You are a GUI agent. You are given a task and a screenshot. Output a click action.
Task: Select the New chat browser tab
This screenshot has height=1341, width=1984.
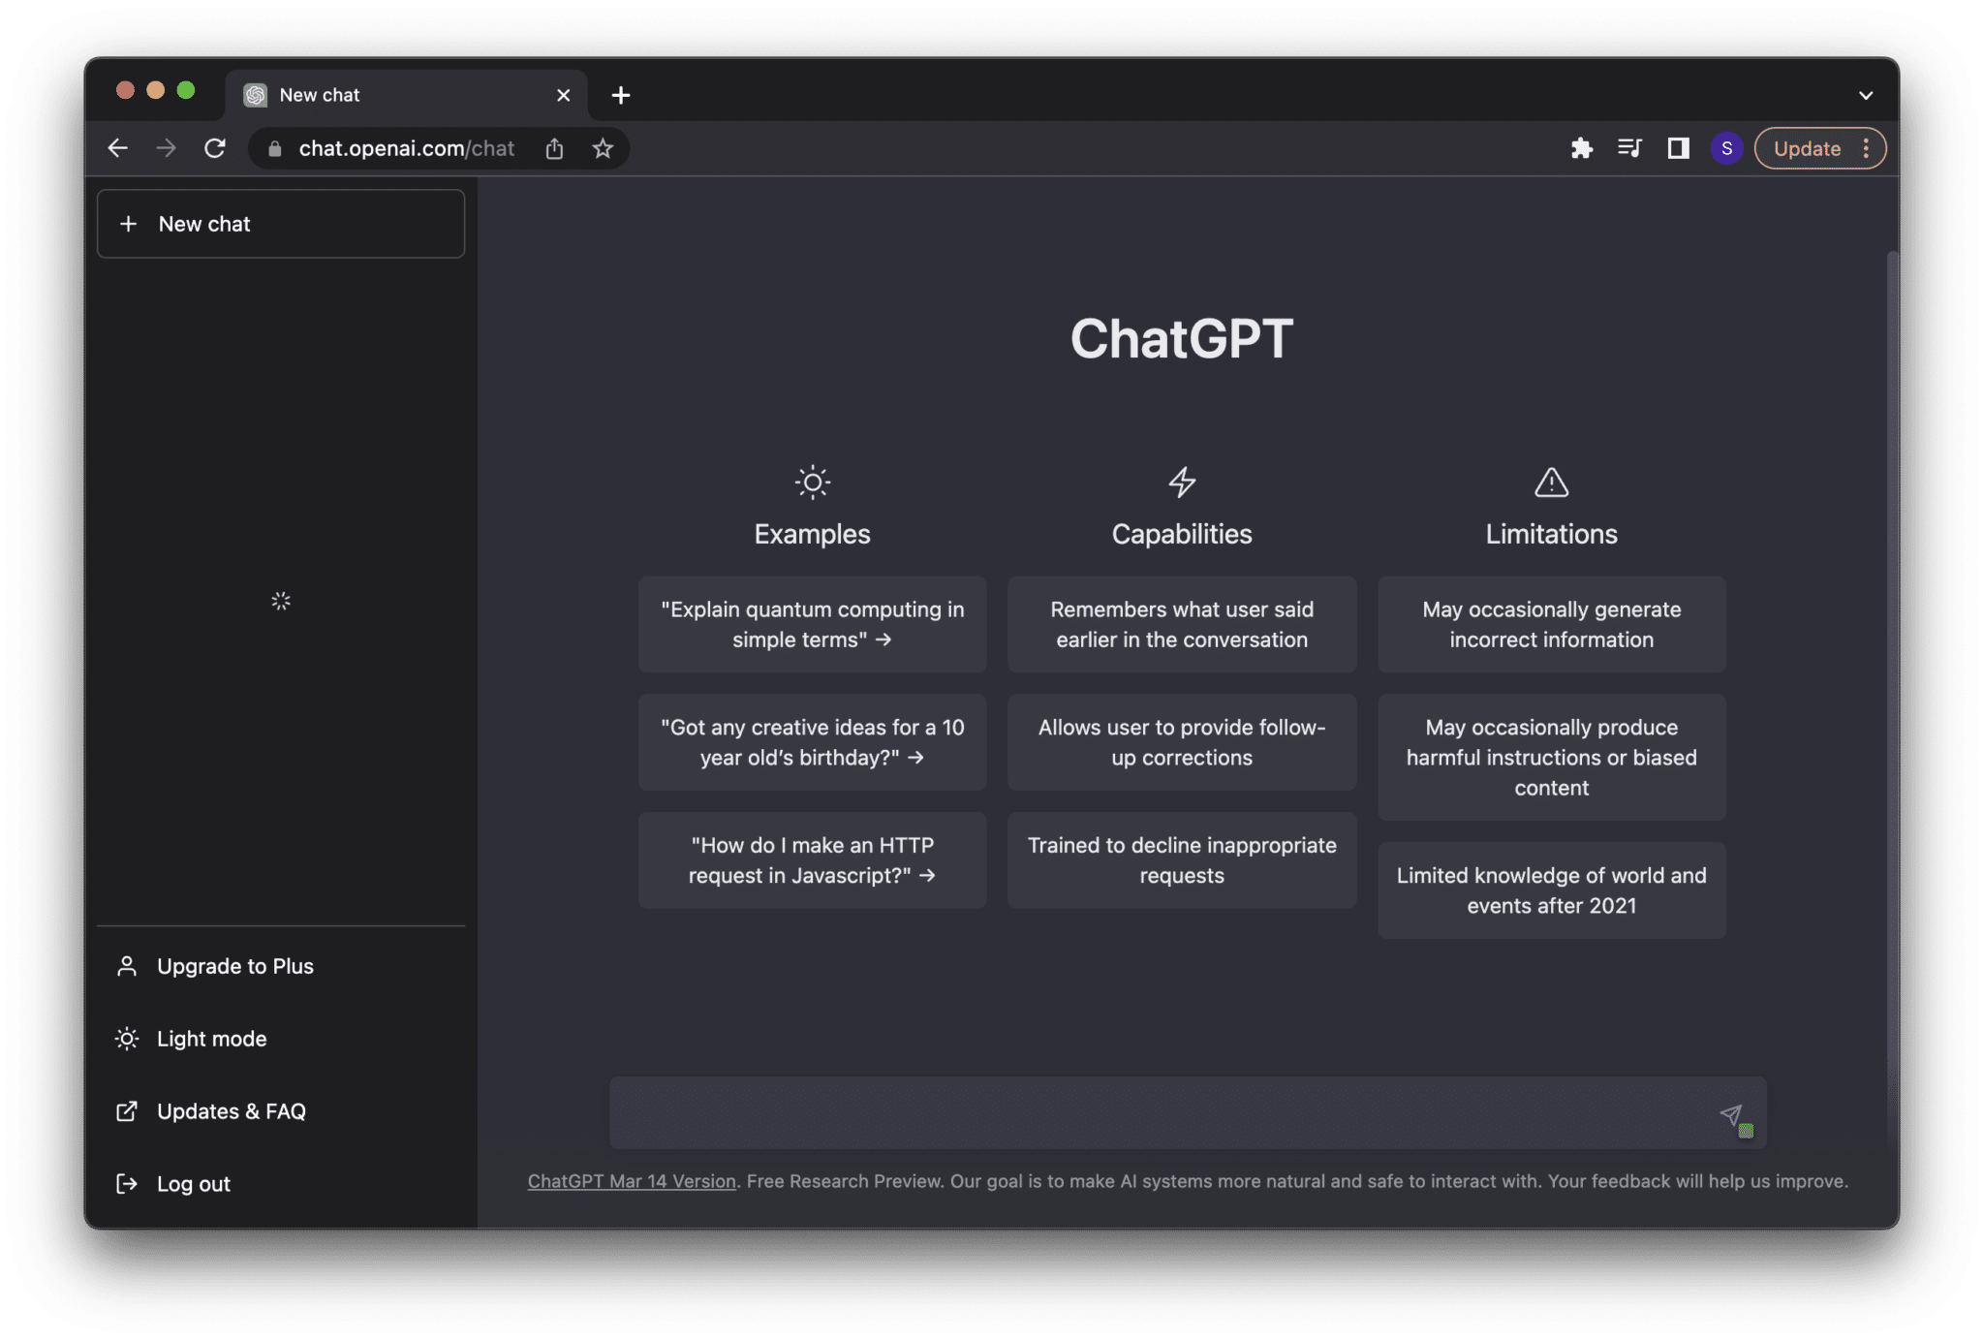tap(407, 95)
